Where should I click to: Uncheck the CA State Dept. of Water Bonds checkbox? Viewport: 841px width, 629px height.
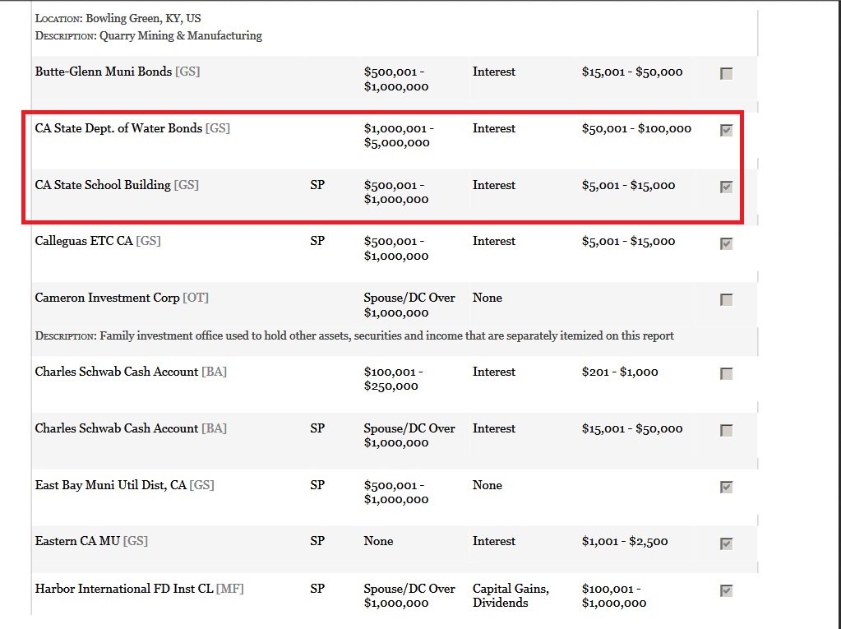[x=726, y=131]
